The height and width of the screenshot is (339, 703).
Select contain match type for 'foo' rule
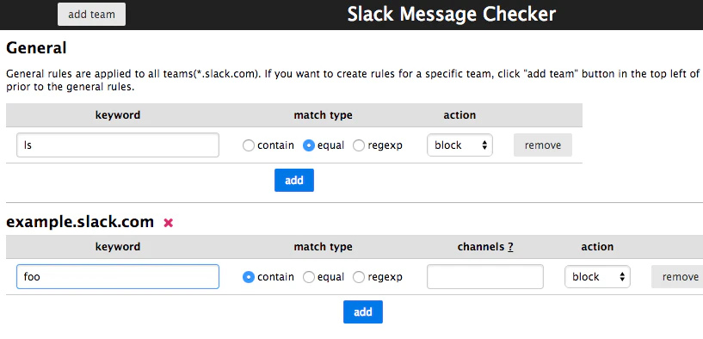pos(249,277)
